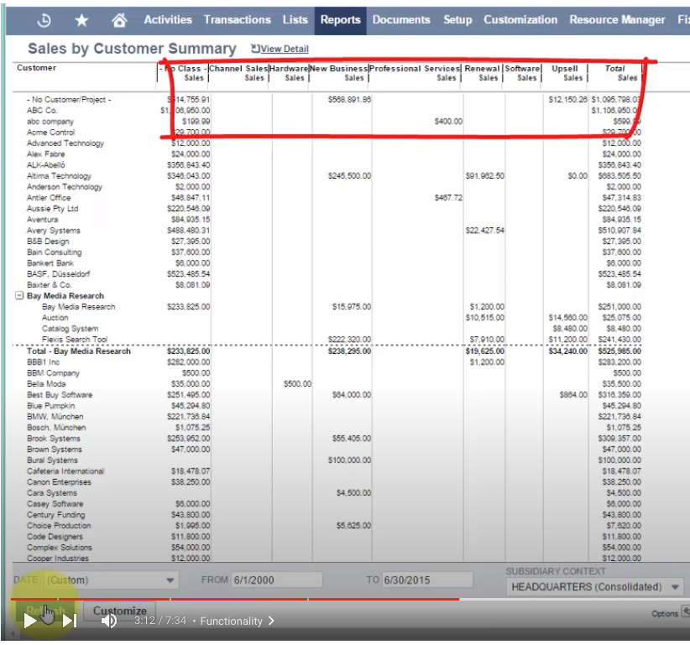Image resolution: width=690 pixels, height=645 pixels.
Task: Open the Lists menu
Action: click(295, 20)
